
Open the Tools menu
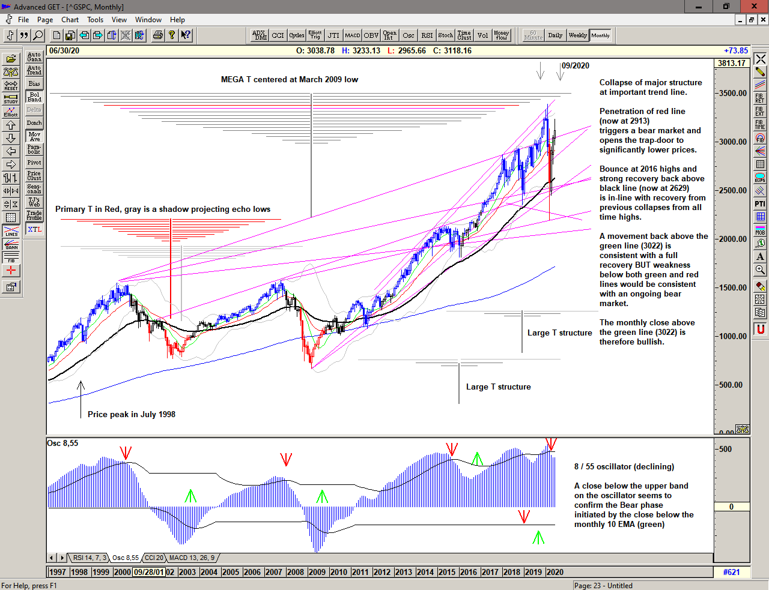(95, 20)
